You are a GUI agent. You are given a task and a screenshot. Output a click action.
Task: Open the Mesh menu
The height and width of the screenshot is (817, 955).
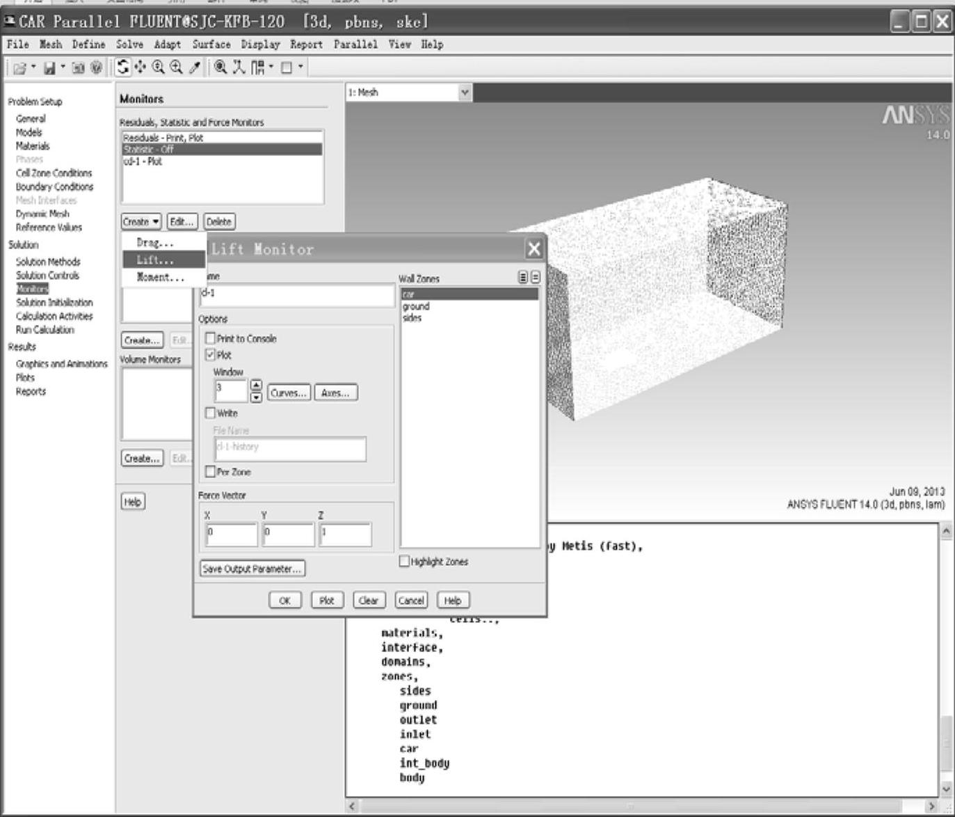(50, 45)
